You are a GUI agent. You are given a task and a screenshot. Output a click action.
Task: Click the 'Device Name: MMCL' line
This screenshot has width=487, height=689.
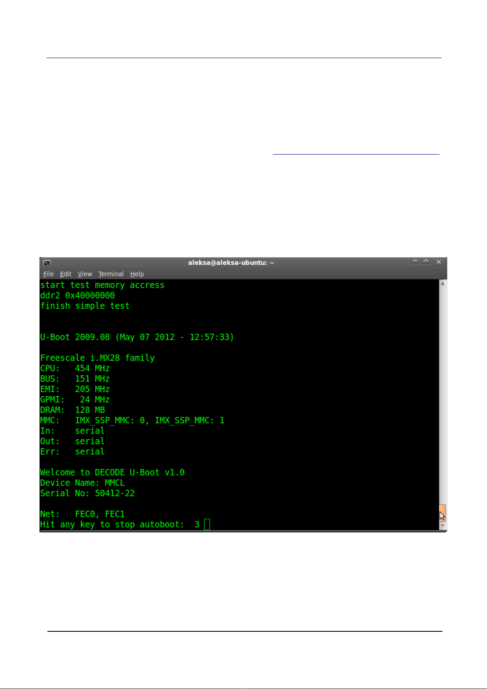tap(82, 483)
